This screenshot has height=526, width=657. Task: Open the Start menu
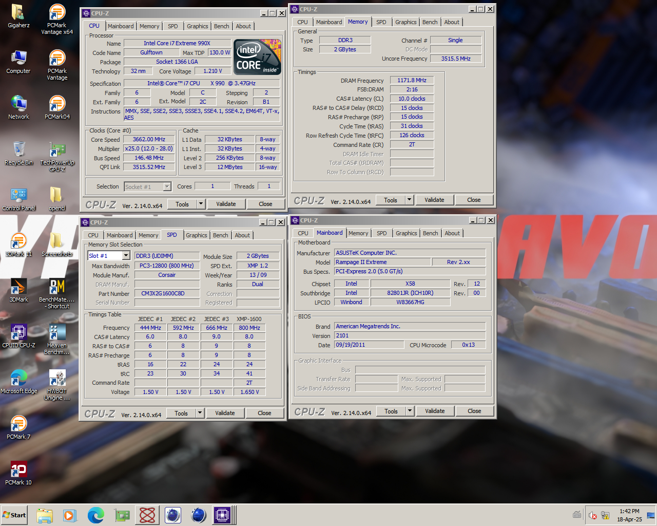tap(14, 515)
